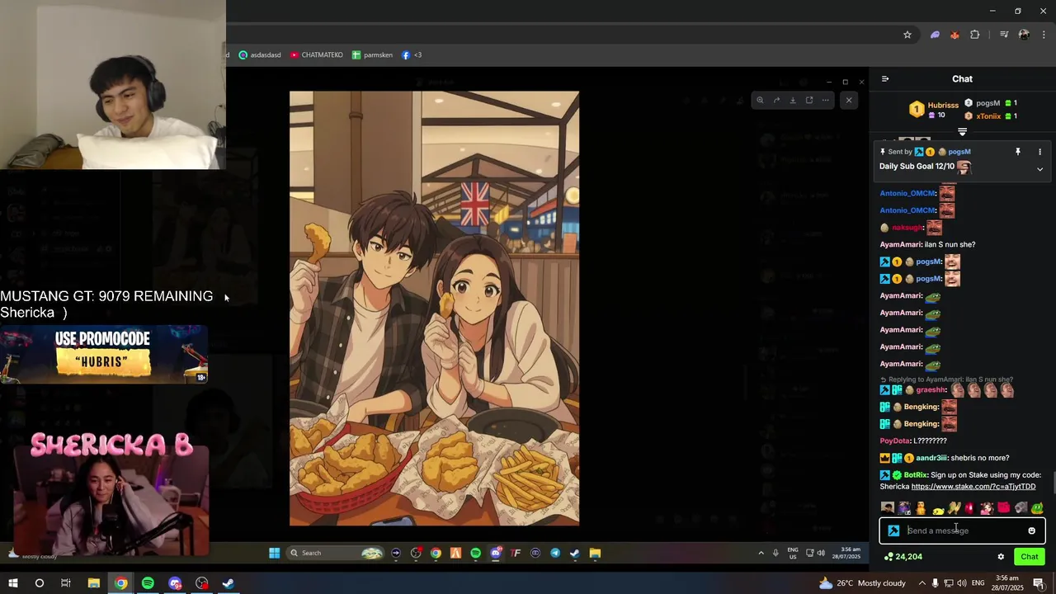Viewport: 1056px width, 594px height.
Task: Click the shared anime couple image
Action: (x=434, y=309)
